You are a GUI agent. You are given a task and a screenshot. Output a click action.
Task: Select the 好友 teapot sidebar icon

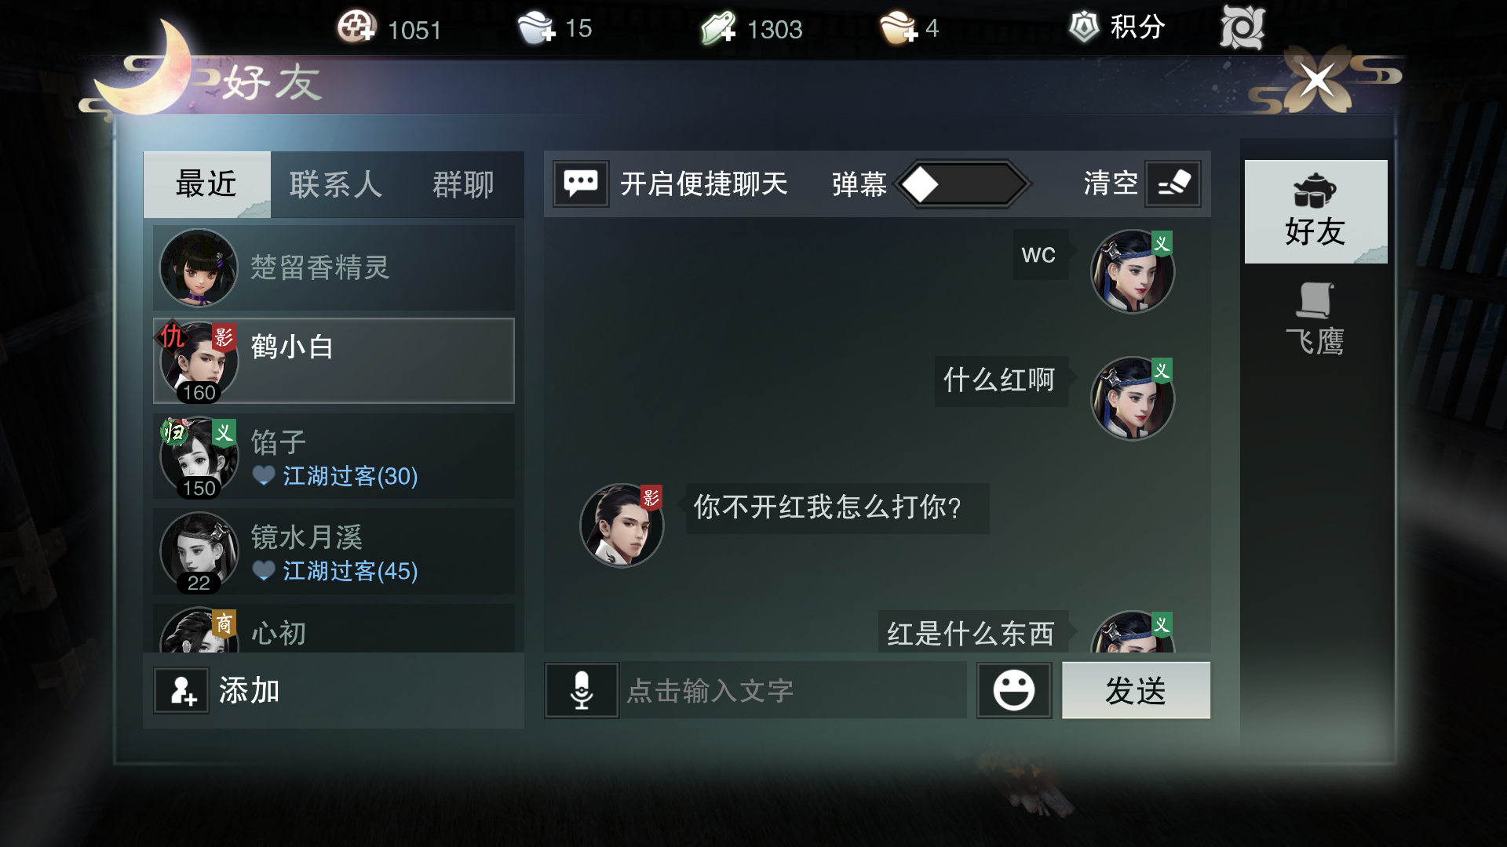(1315, 212)
